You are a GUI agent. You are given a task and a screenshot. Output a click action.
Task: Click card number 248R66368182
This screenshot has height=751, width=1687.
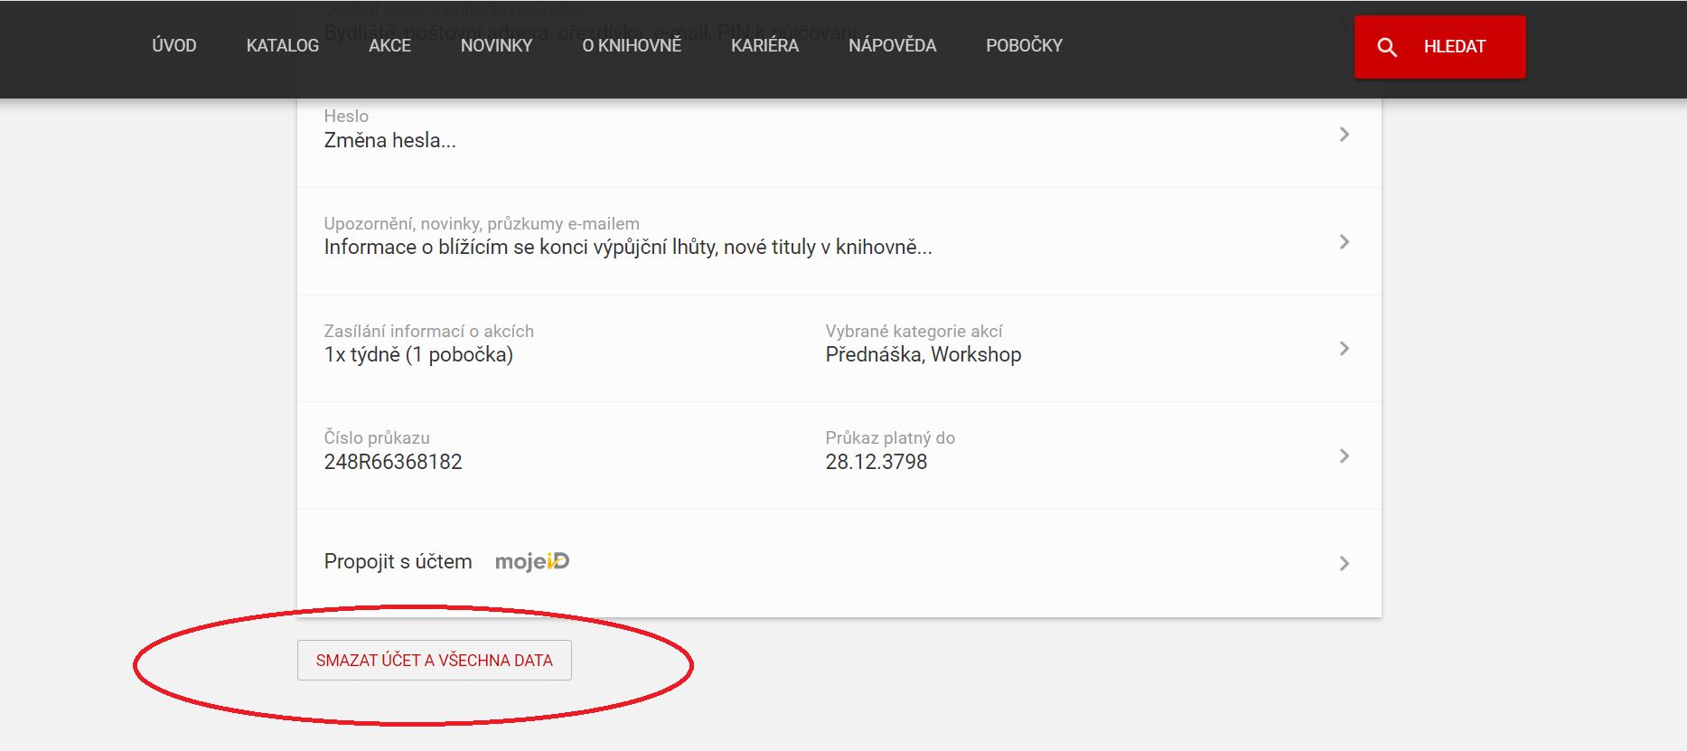[393, 462]
